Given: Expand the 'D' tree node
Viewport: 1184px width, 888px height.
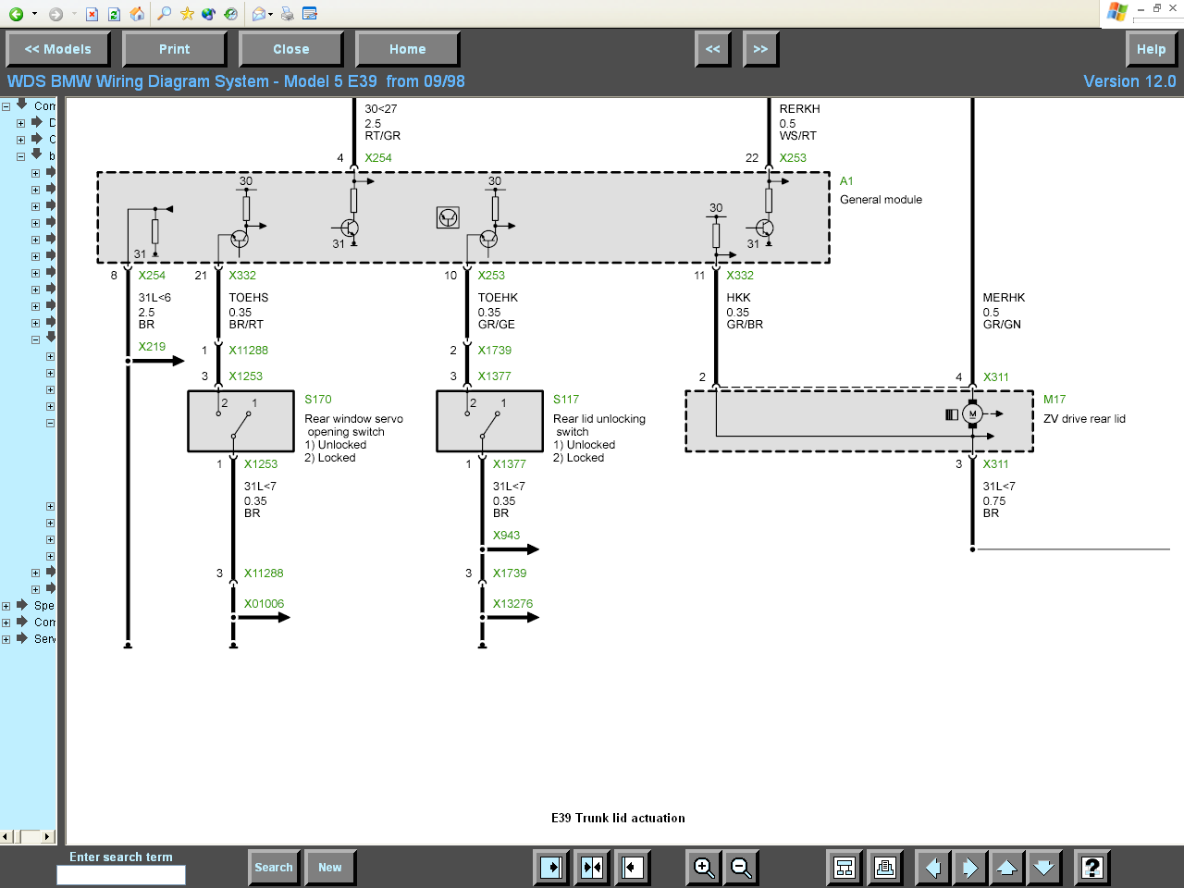Looking at the screenshot, I should pyautogui.click(x=20, y=123).
